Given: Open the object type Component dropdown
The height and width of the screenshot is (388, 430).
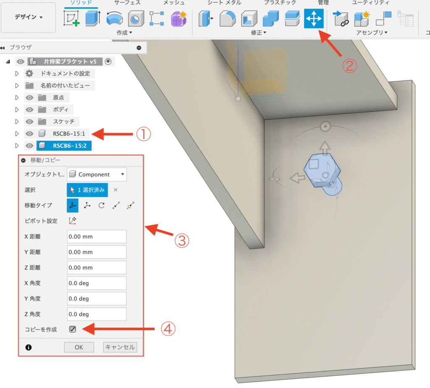Looking at the screenshot, I should pyautogui.click(x=97, y=174).
